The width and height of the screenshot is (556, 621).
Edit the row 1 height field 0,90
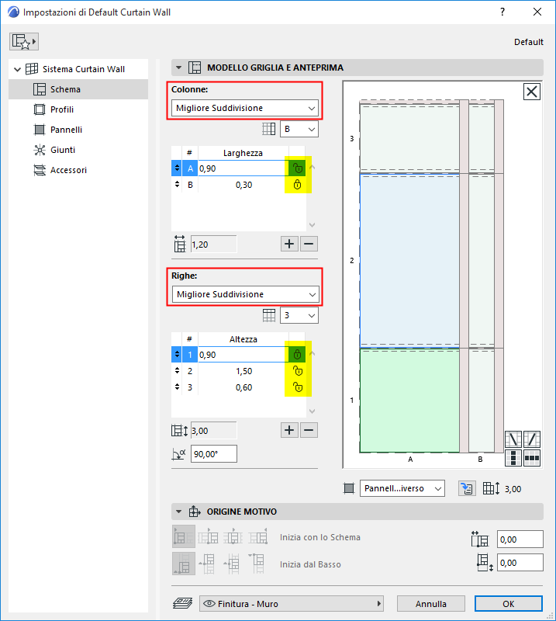pyautogui.click(x=243, y=355)
